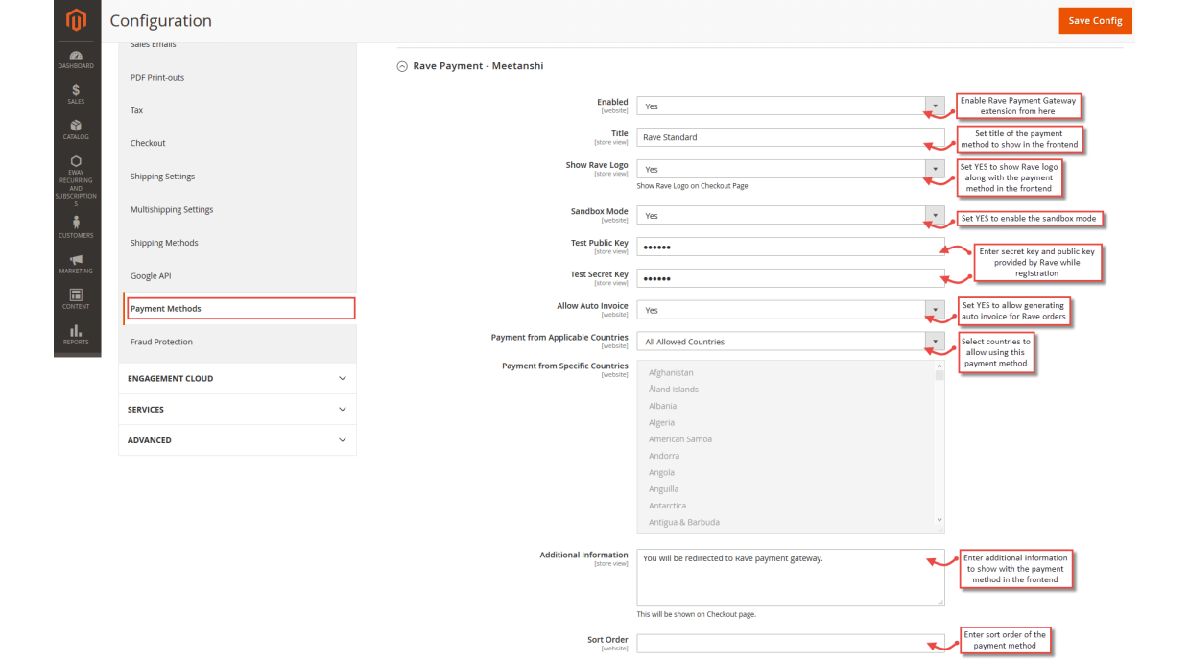This screenshot has height=662, width=1189.
Task: Click the Test Public Key field
Action: pyautogui.click(x=791, y=247)
